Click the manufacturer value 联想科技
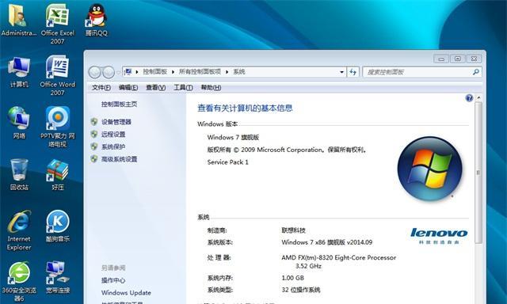The image size is (507, 304). pyautogui.click(x=294, y=230)
